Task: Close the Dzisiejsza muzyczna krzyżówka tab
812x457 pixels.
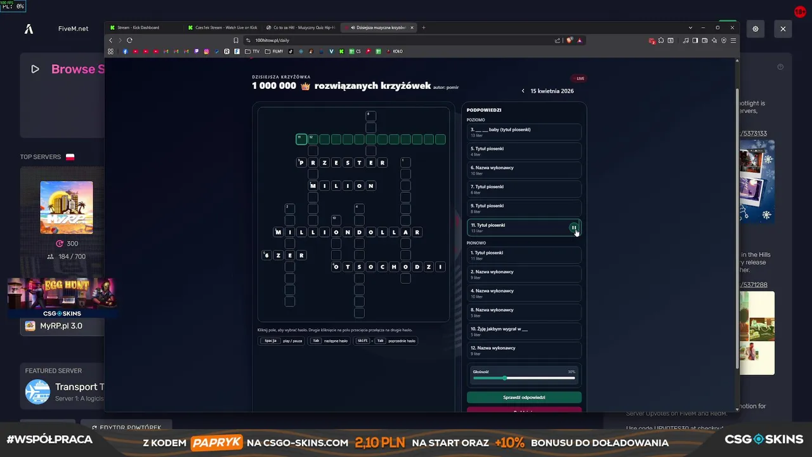Action: 412,27
